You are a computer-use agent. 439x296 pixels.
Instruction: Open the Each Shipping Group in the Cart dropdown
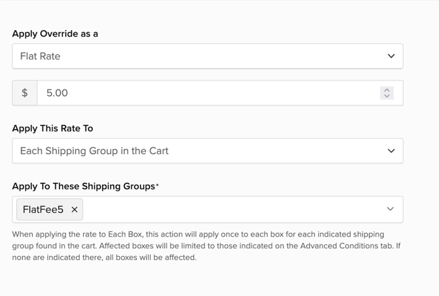click(x=197, y=151)
